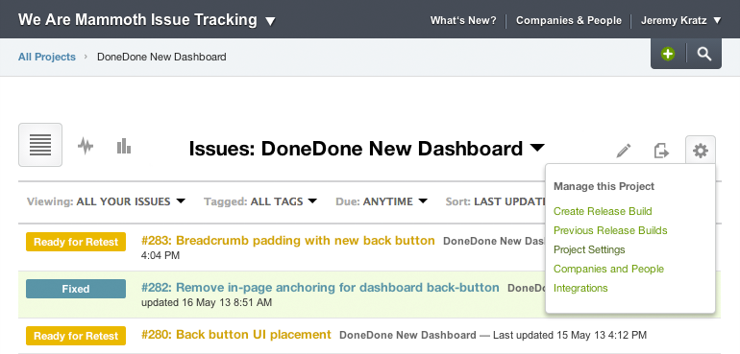This screenshot has width=740, height=354.
Task: Expand We Are Mammoth Issue Tracking dropdown
Action: point(147,20)
